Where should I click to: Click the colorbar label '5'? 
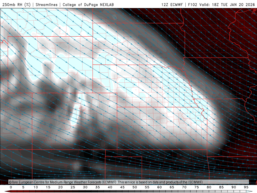click(x=23, y=187)
